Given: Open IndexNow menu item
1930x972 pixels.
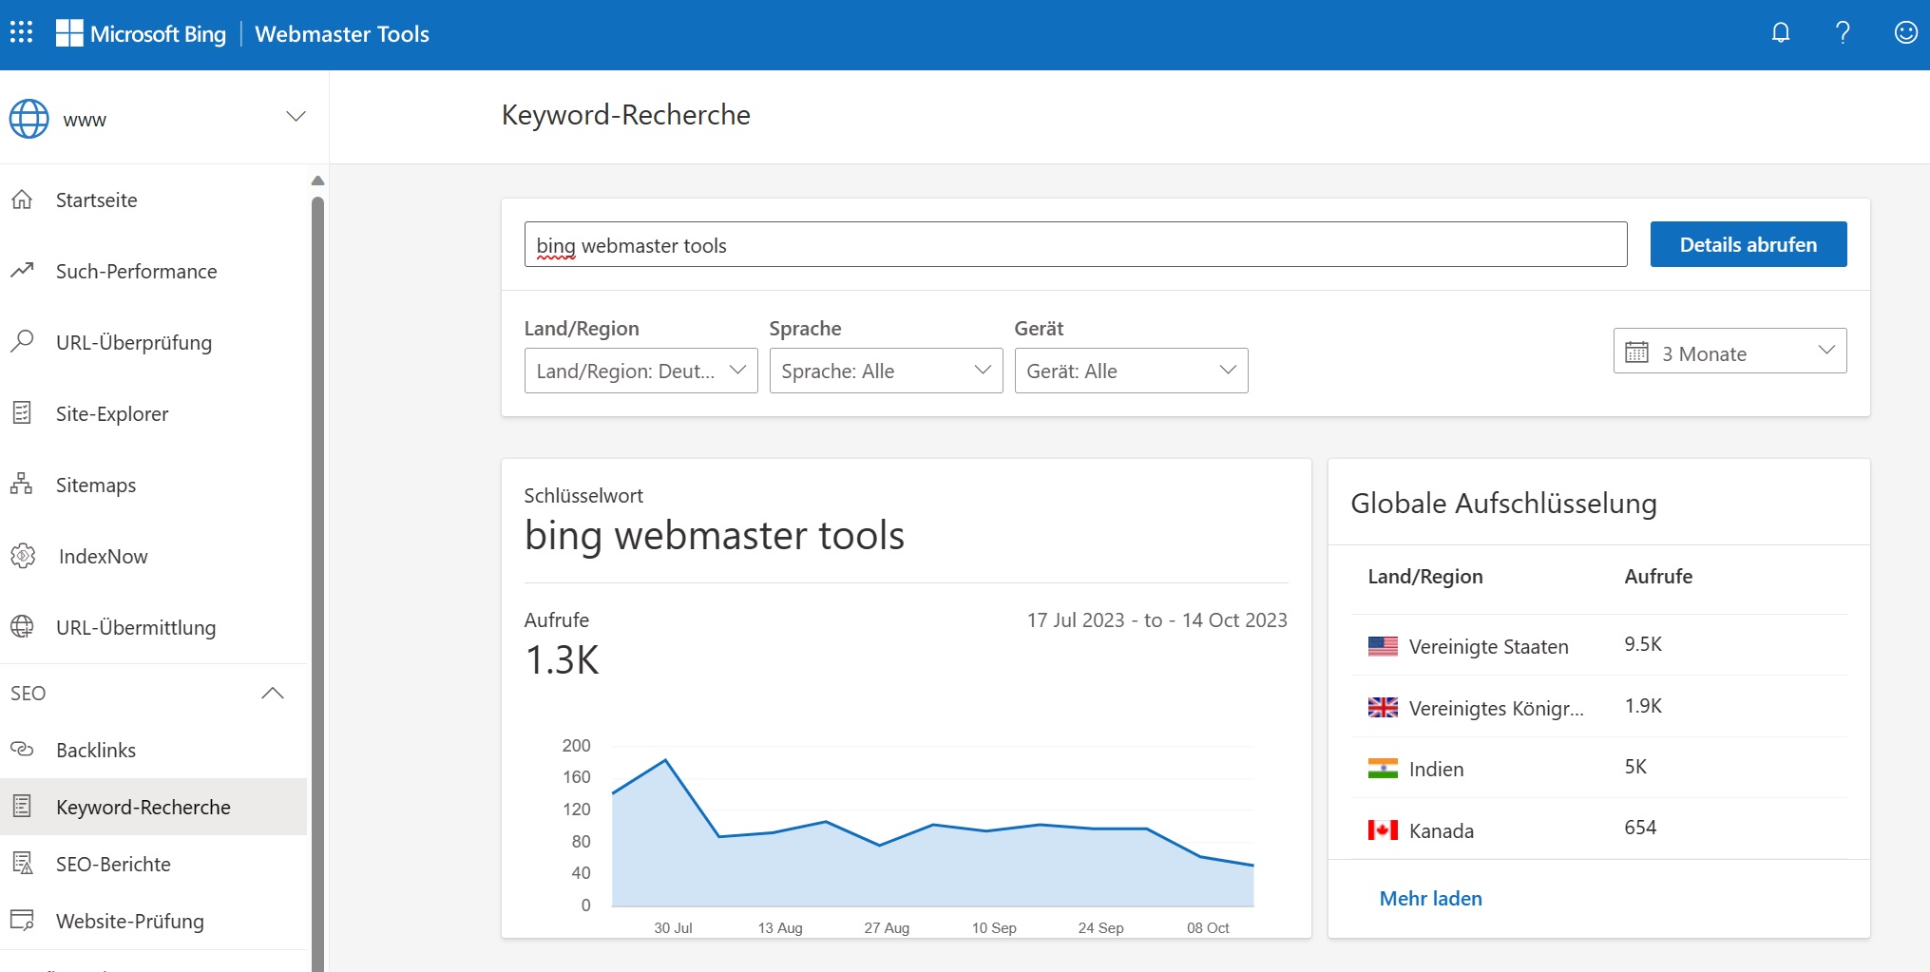Looking at the screenshot, I should [153, 556].
